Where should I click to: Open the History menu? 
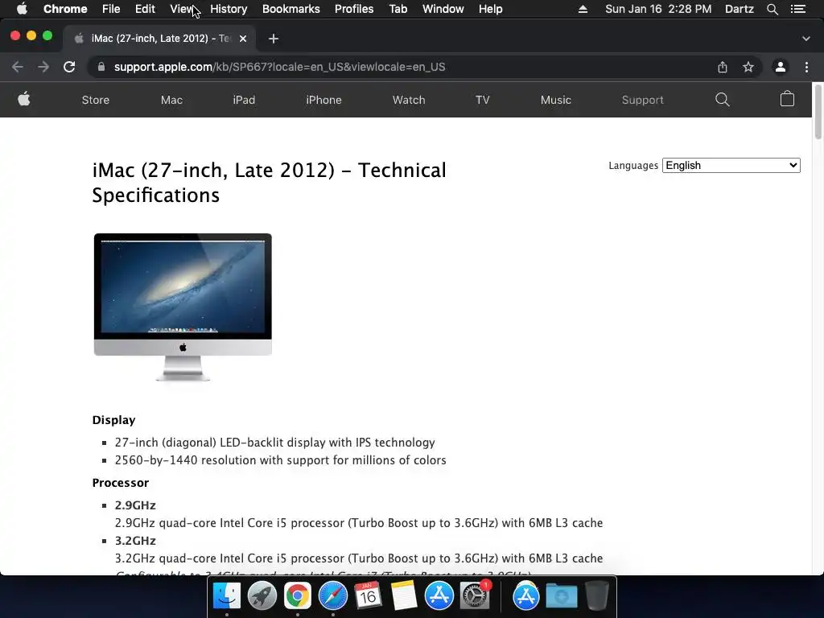(x=229, y=9)
